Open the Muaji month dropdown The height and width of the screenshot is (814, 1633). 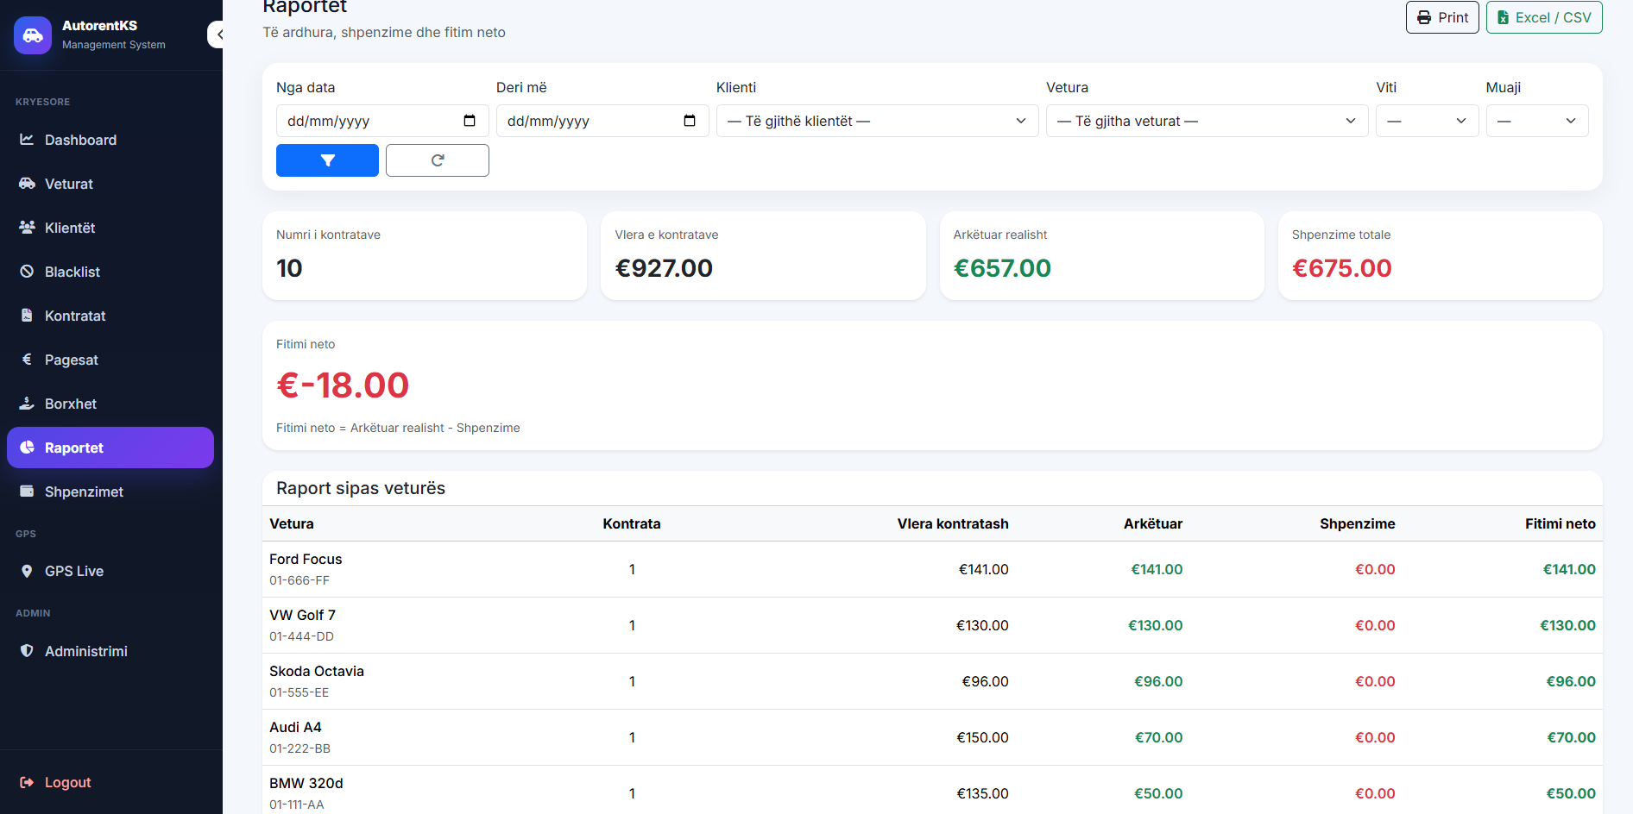1537,121
